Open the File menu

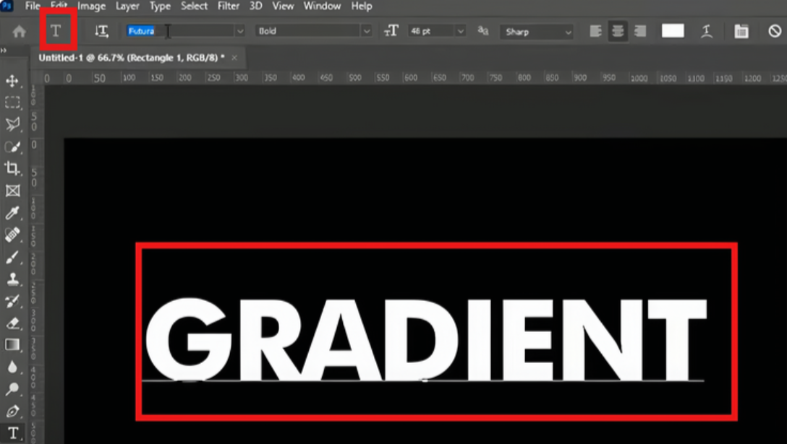pyautogui.click(x=32, y=6)
